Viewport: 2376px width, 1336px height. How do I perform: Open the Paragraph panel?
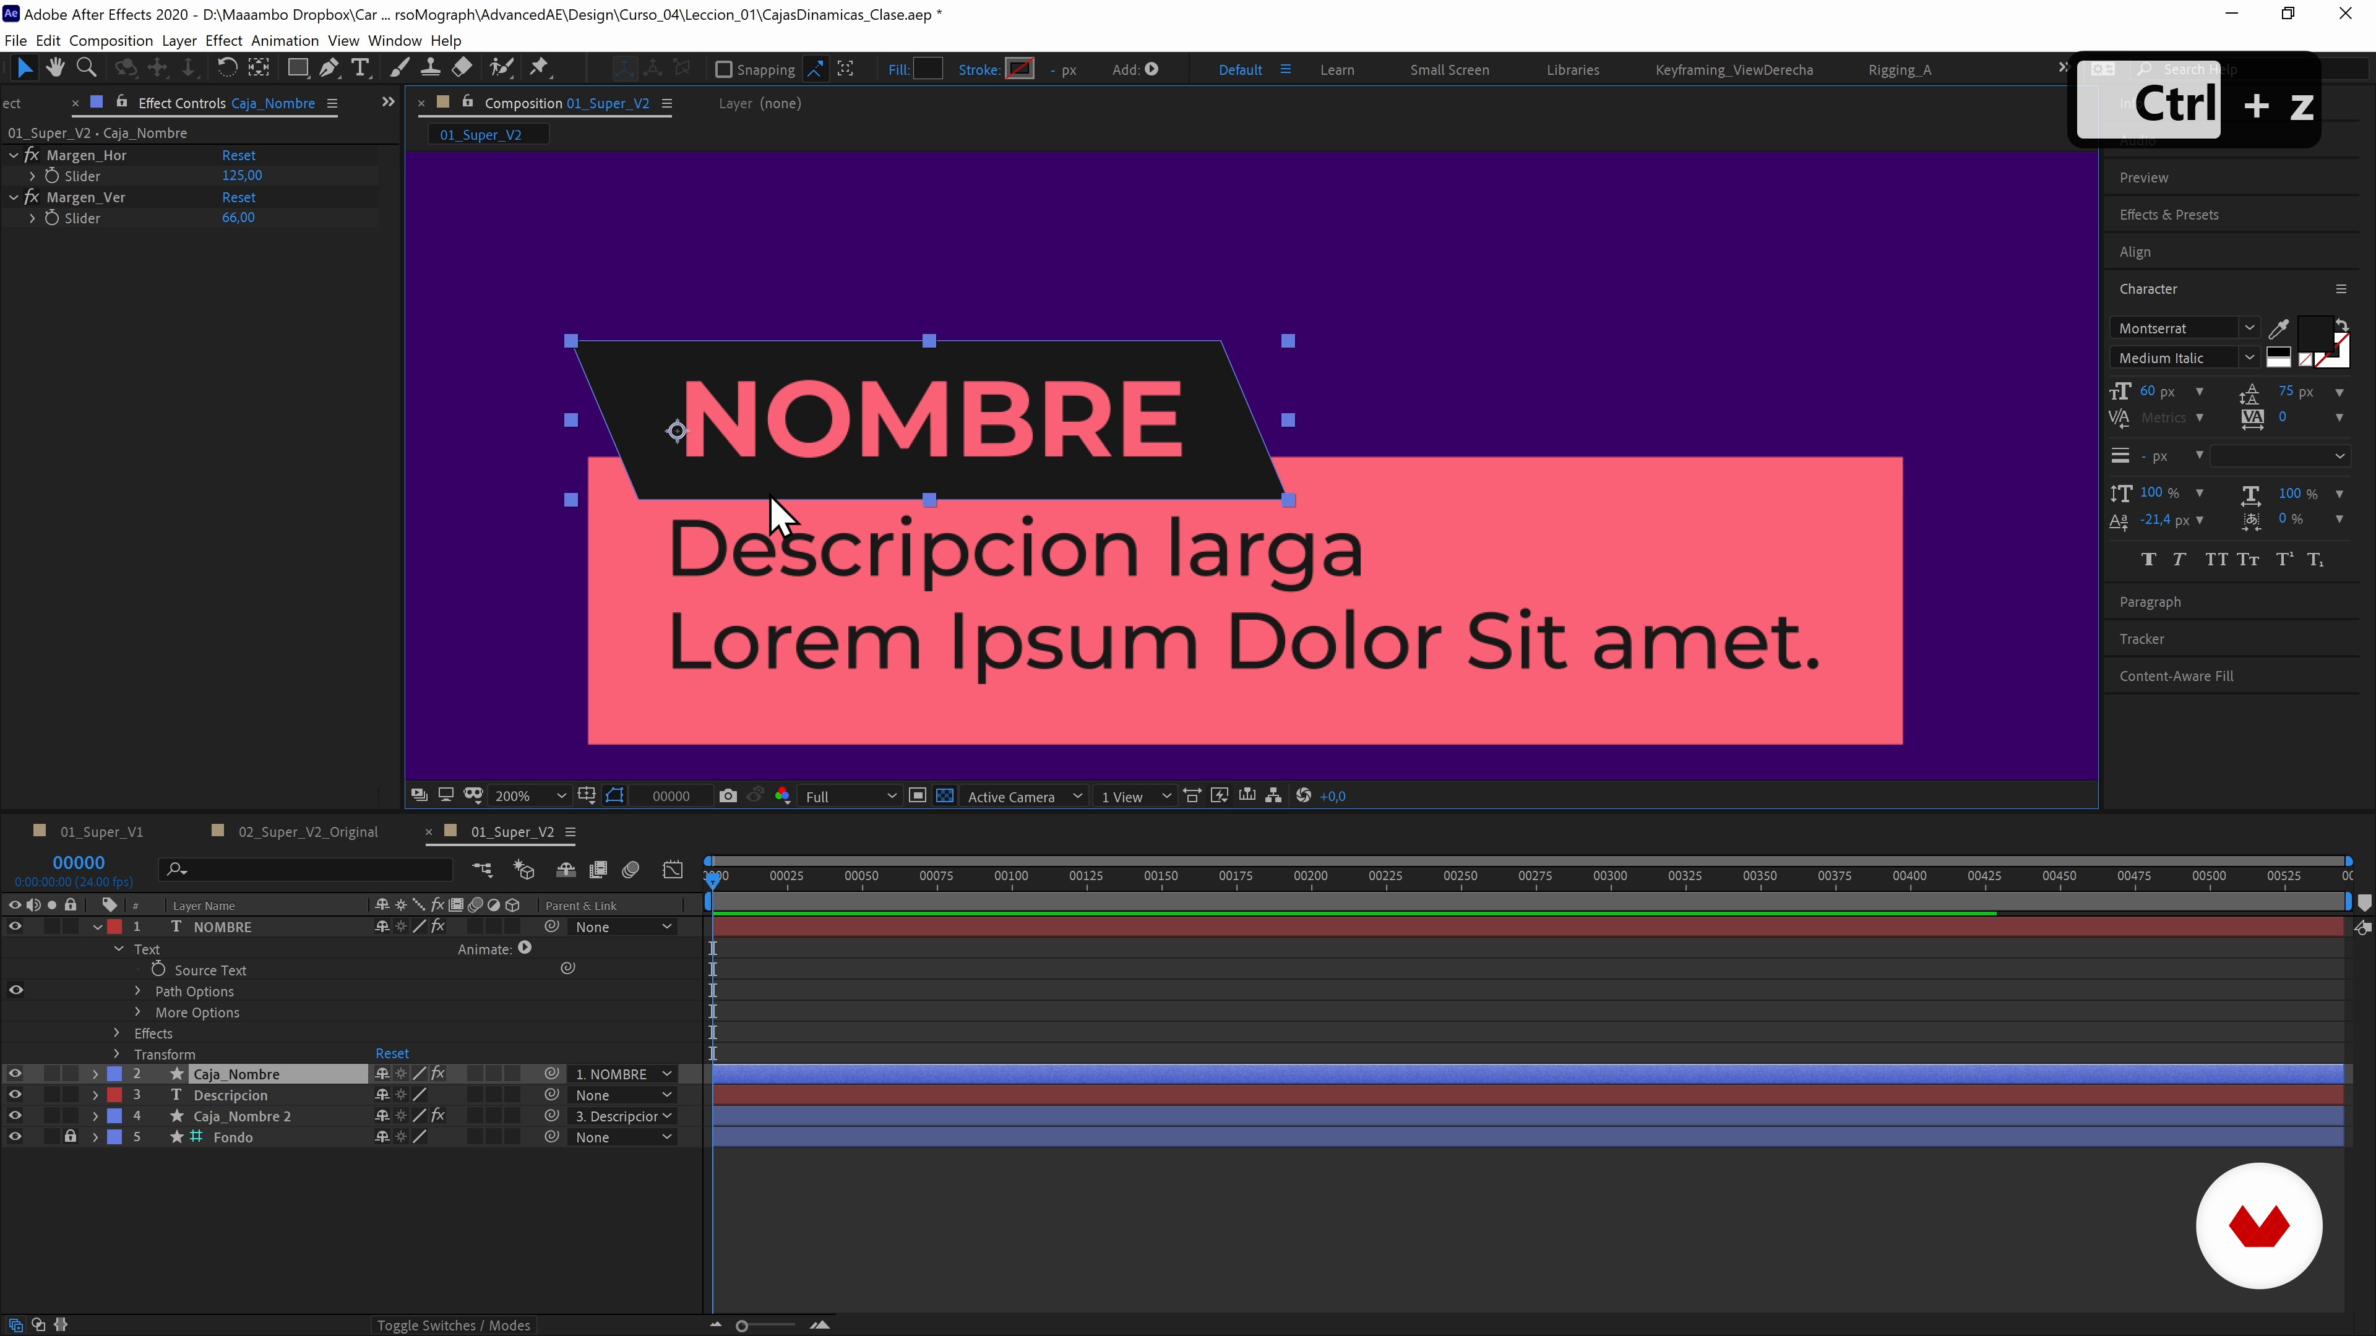coord(2150,602)
